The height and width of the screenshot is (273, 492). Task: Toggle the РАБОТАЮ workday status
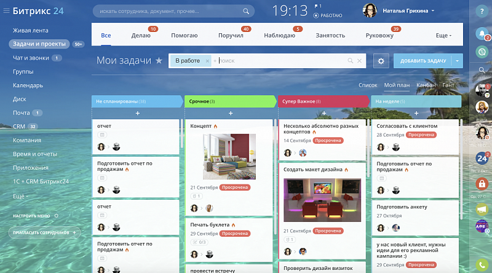(x=328, y=16)
